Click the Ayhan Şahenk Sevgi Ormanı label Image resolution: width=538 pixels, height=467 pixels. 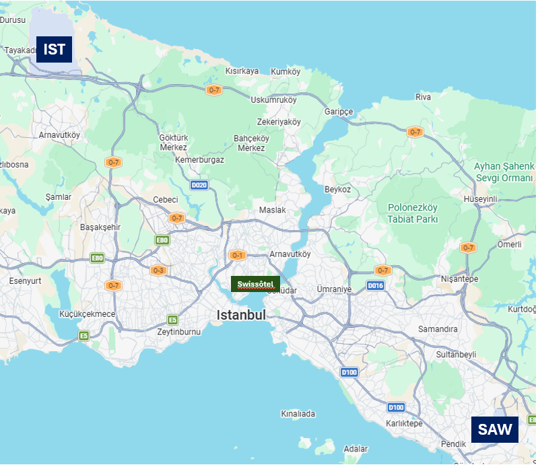pos(504,172)
